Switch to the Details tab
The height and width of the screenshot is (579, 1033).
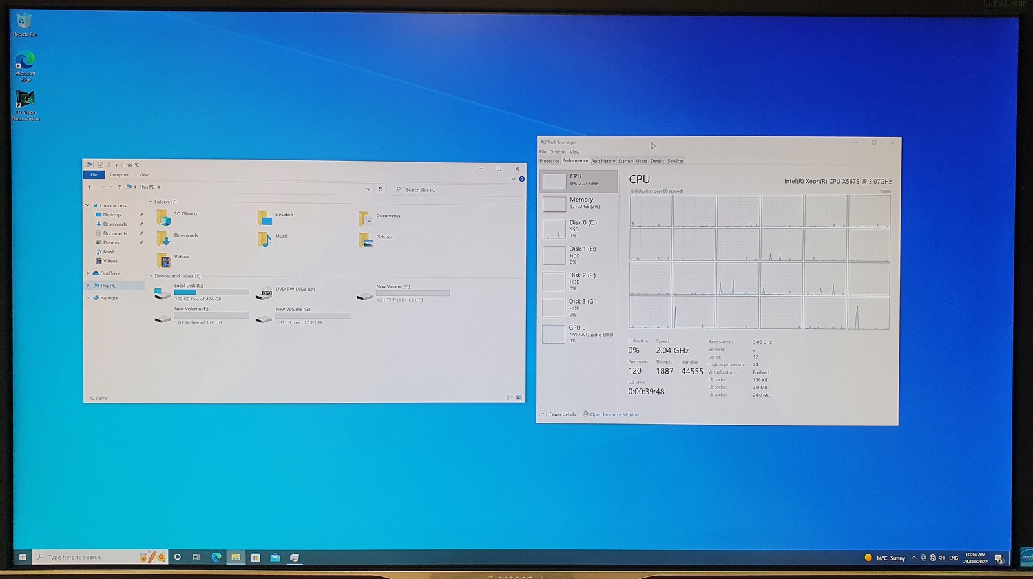click(657, 161)
